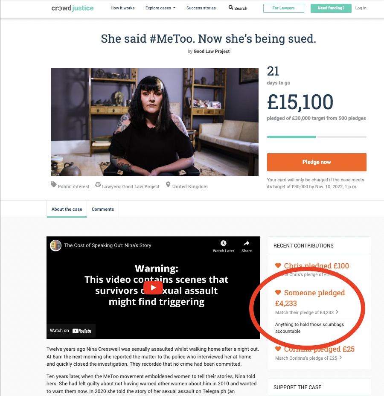Click the Public interest tag icon
This screenshot has height=396, width=384.
pos(53,185)
